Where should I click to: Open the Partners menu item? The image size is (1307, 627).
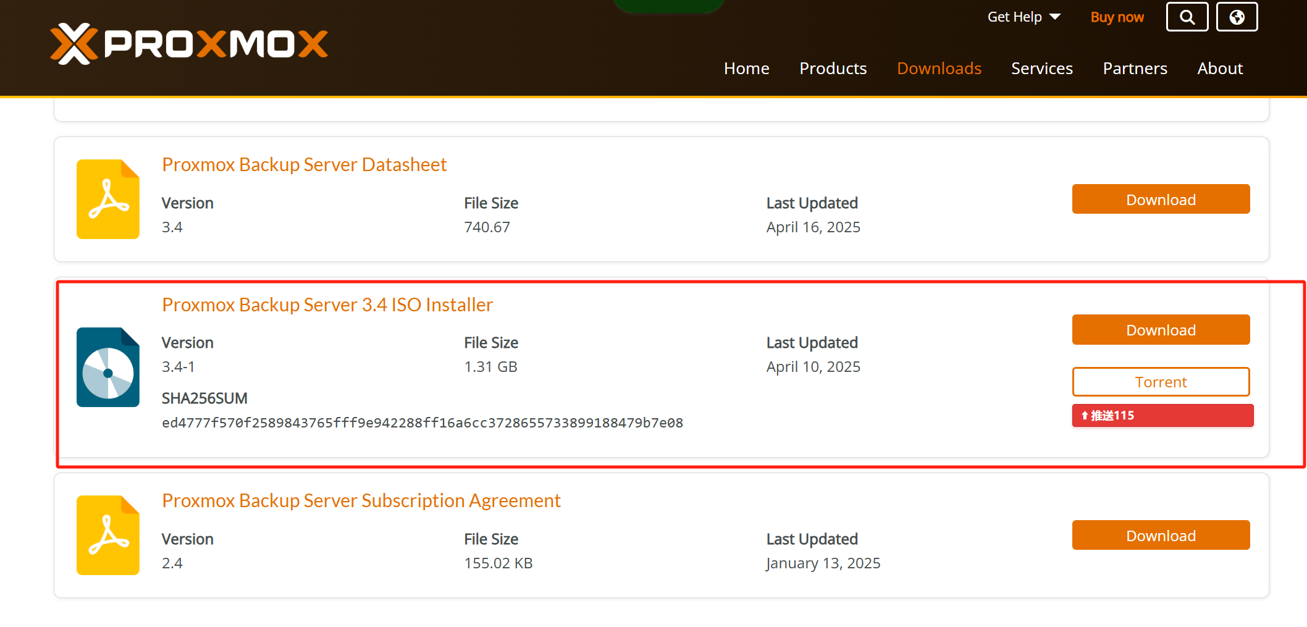click(x=1135, y=68)
